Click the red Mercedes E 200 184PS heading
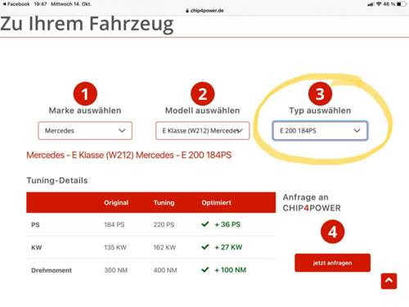This screenshot has height=307, width=409. 129,155
